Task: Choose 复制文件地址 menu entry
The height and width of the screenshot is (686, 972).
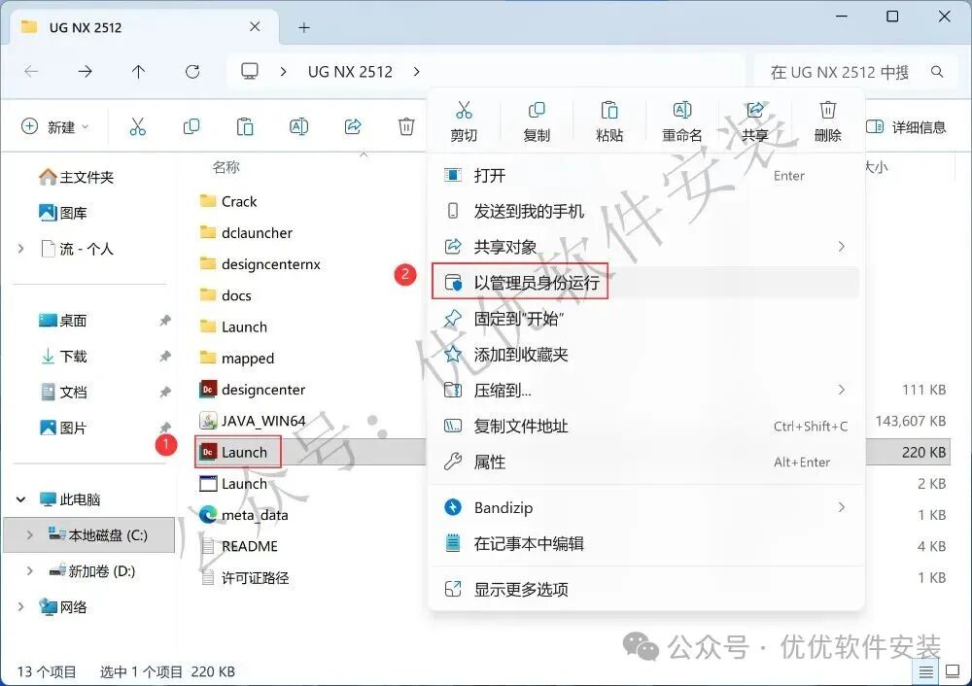Action: coord(645,426)
